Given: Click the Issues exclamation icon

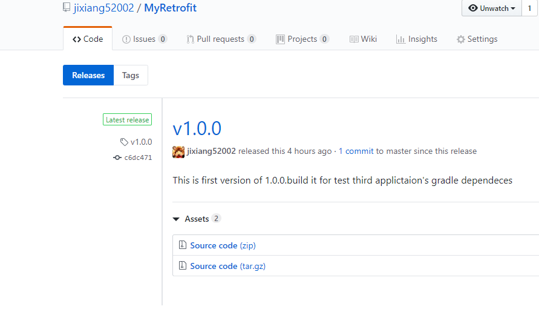Looking at the screenshot, I should (x=126, y=39).
